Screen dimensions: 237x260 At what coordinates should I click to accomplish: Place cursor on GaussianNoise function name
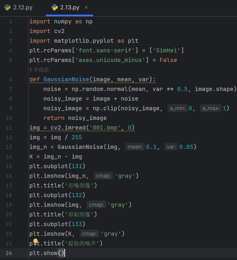click(66, 80)
